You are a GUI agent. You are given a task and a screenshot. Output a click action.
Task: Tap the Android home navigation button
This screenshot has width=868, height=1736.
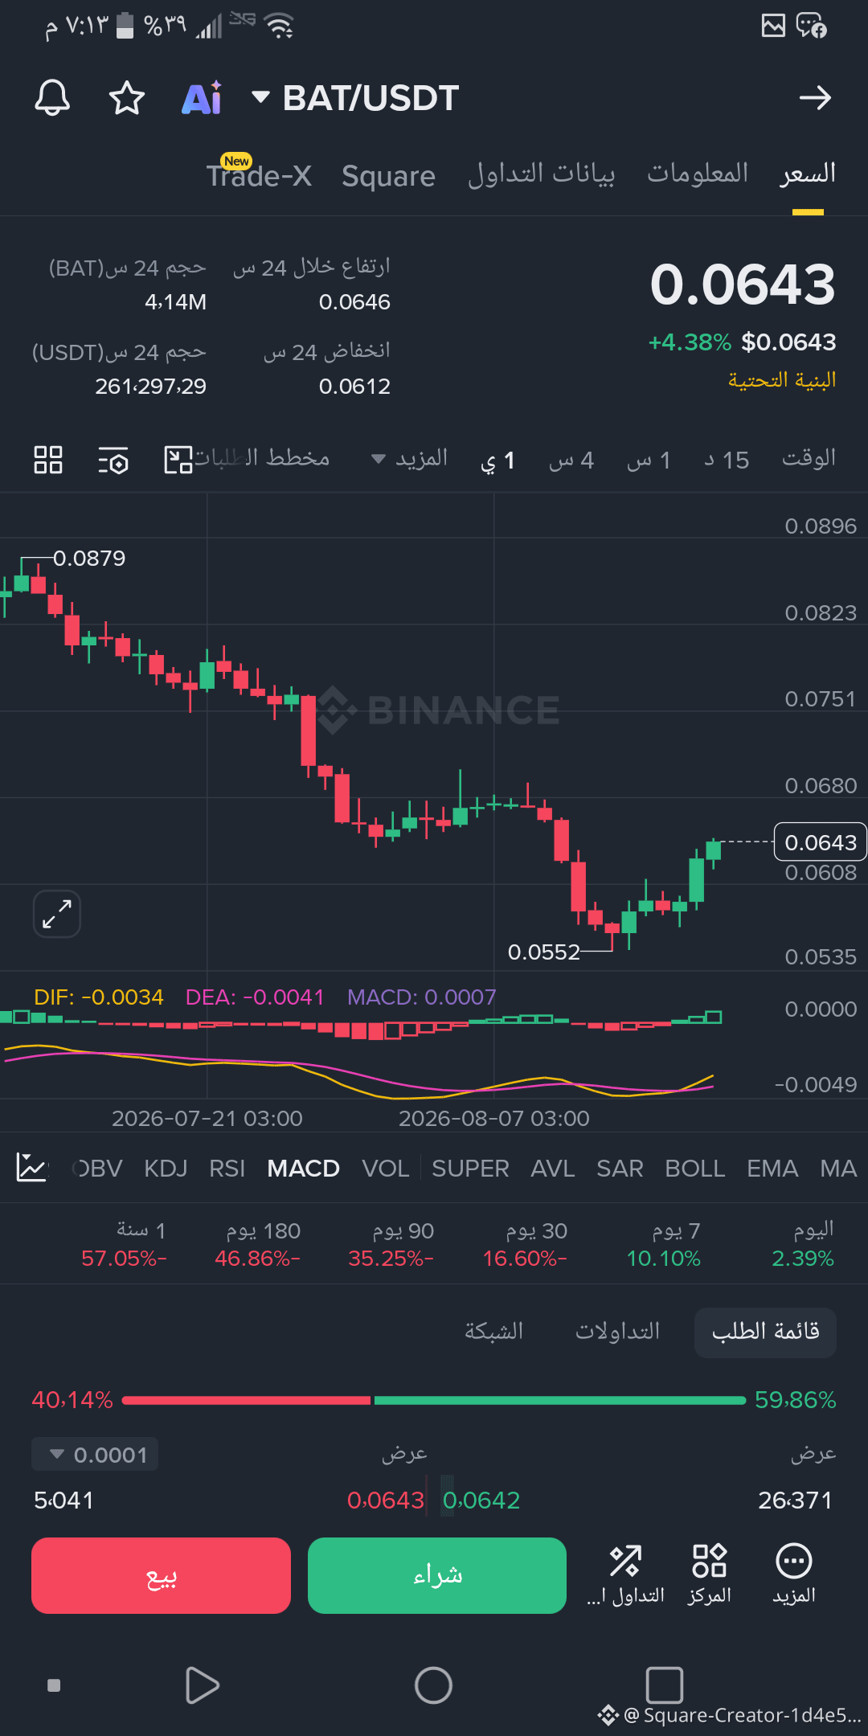[433, 1685]
